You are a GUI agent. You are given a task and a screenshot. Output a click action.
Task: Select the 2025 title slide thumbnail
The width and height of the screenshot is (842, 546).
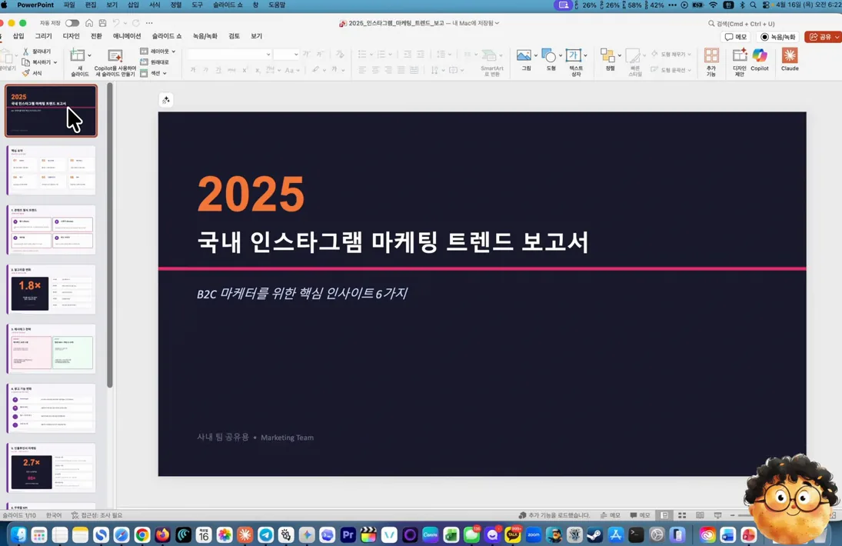pos(52,111)
